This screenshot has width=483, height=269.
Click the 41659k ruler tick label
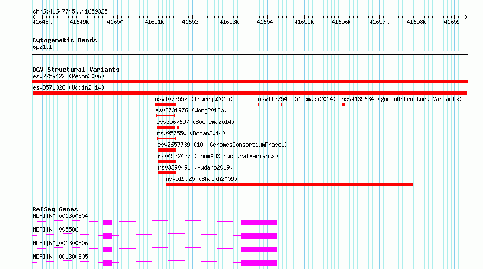tap(454, 22)
